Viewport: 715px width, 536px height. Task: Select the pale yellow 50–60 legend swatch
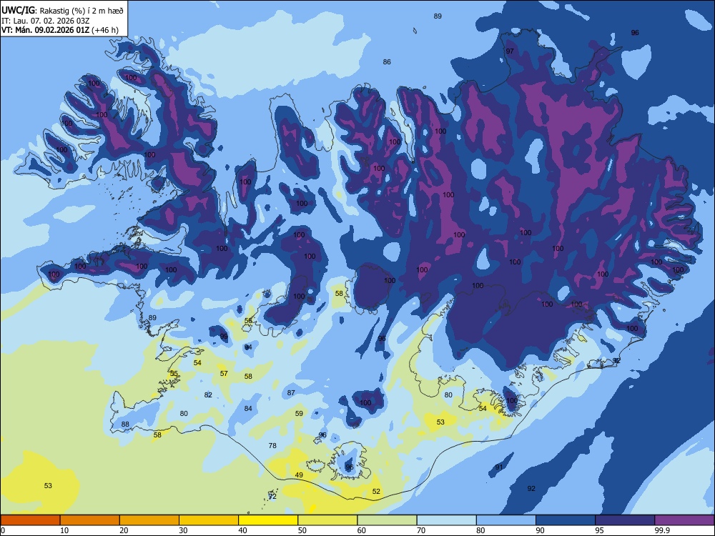[x=327, y=520]
